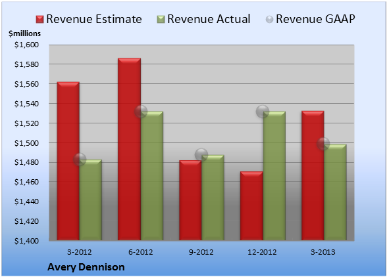
Task: Click the '6-2012' quarter label
Action: point(141,252)
